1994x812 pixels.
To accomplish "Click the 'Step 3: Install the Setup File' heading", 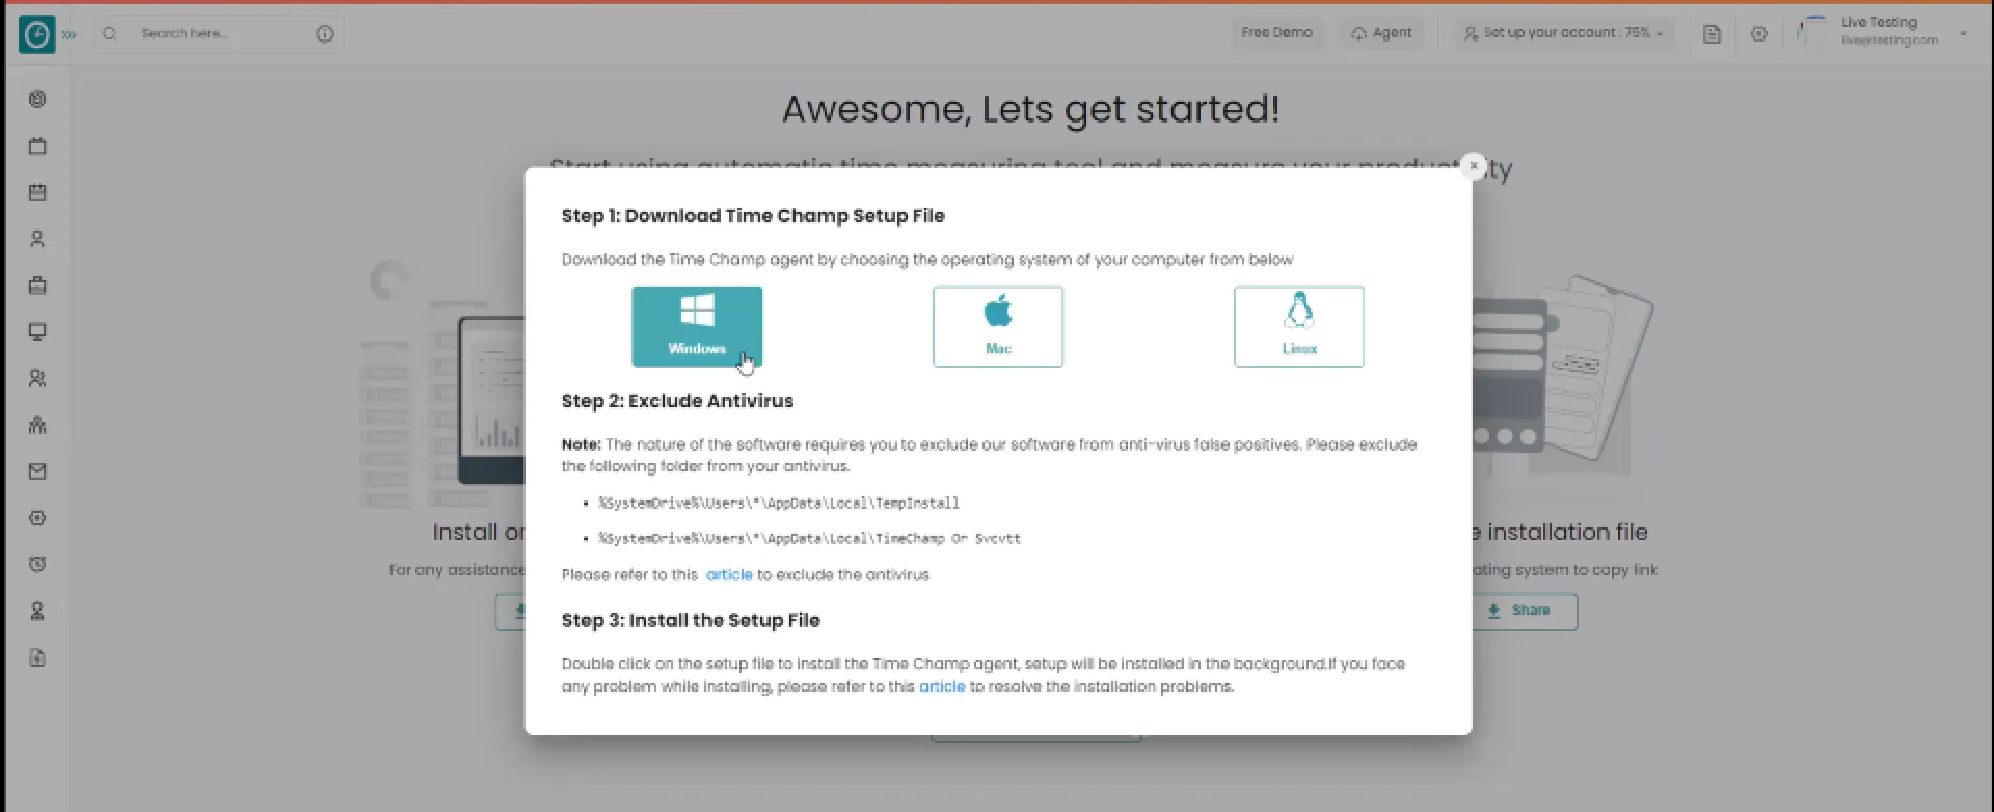I will pos(691,620).
